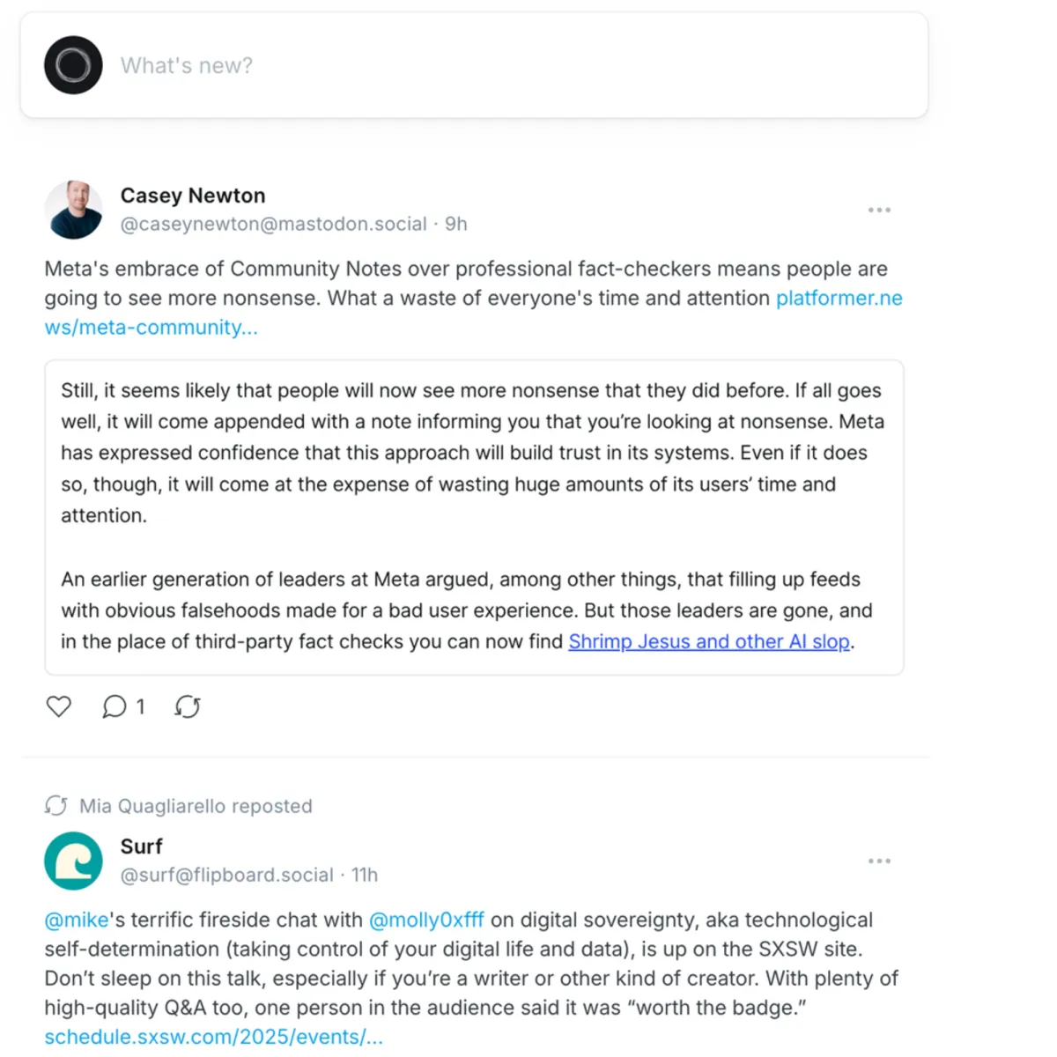Open Casey Newton's profile avatar
The image size is (1057, 1057).
[x=73, y=210]
